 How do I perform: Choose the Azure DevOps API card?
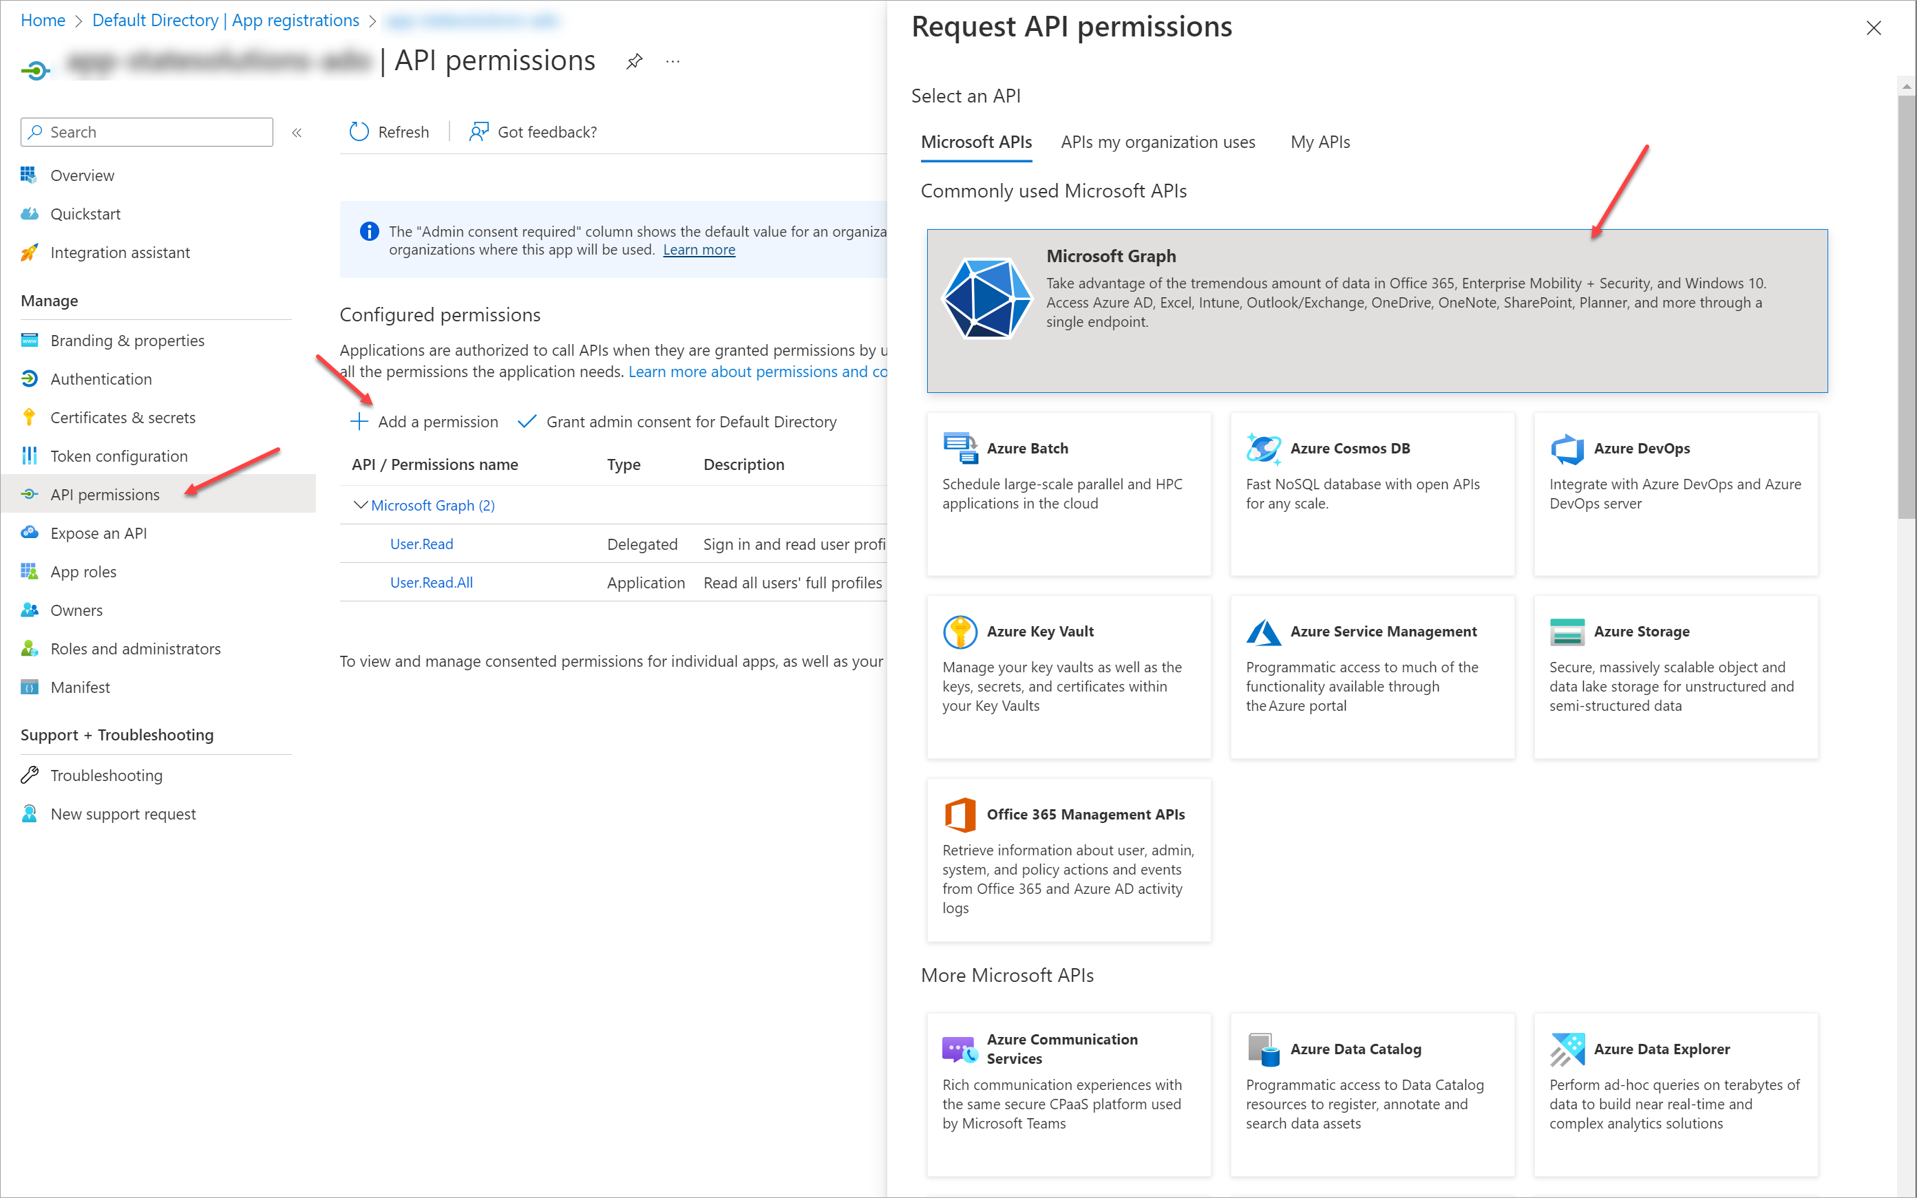(1675, 493)
